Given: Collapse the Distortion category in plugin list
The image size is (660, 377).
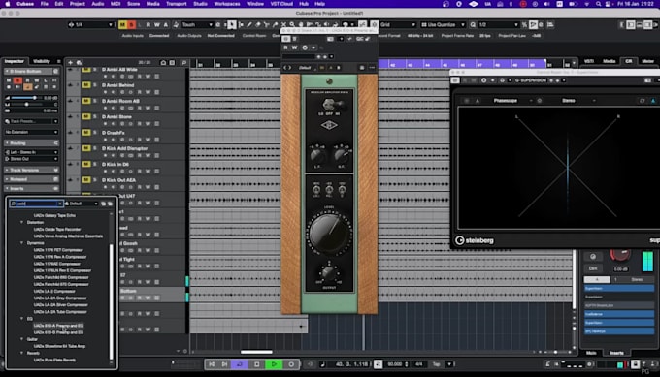Looking at the screenshot, I should 22,222.
